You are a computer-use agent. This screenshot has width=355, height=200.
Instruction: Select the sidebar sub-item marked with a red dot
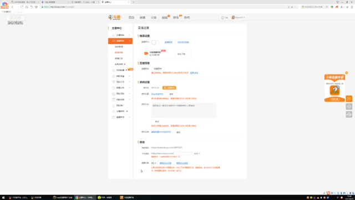pyautogui.click(x=119, y=64)
